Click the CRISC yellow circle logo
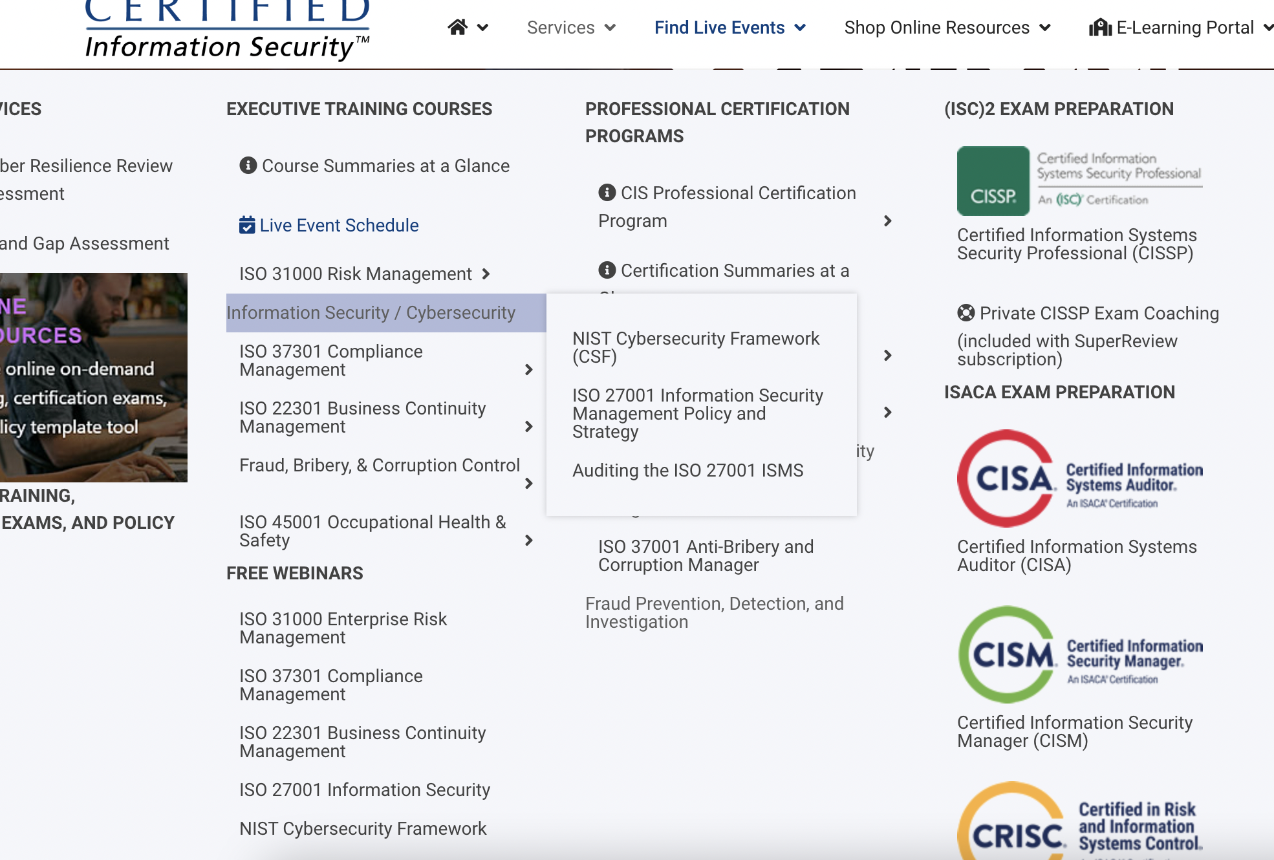This screenshot has height=860, width=1274. pos(1011,828)
